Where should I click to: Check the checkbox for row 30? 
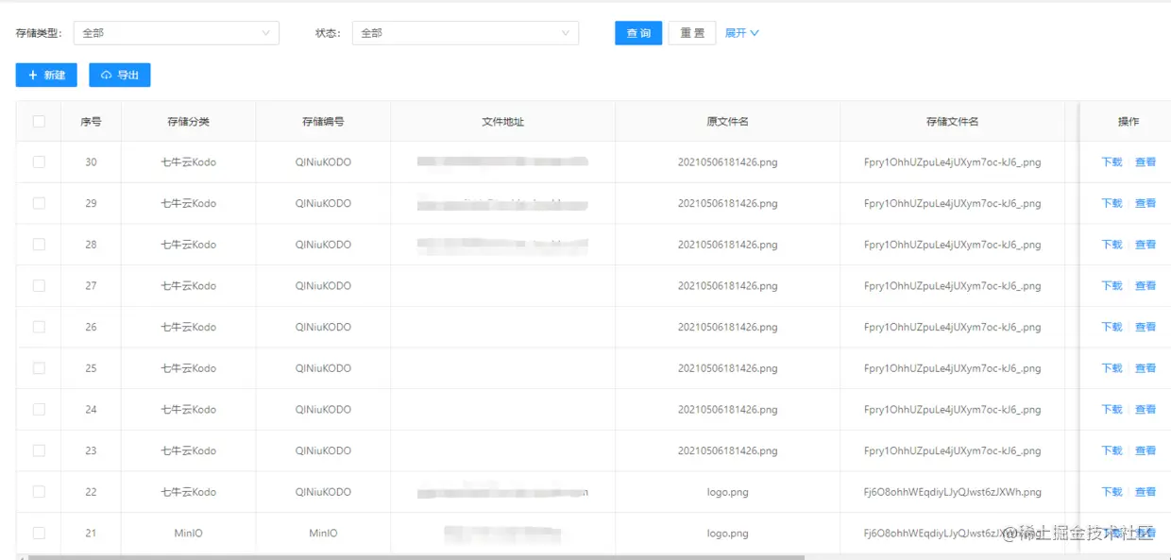tap(39, 161)
